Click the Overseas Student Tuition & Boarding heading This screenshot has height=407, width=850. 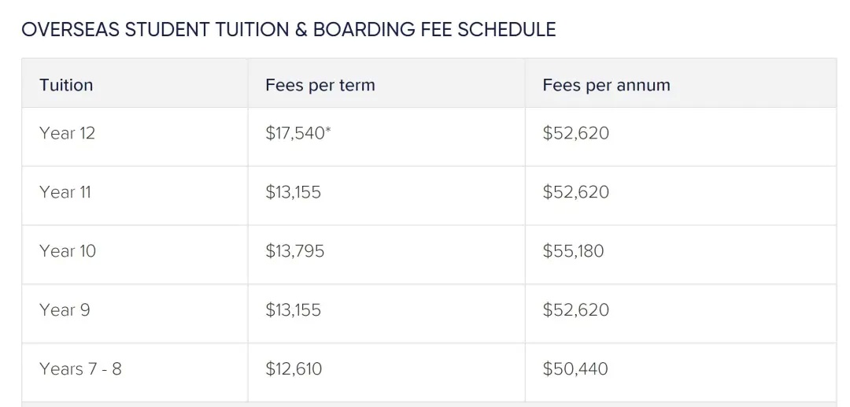288,29
